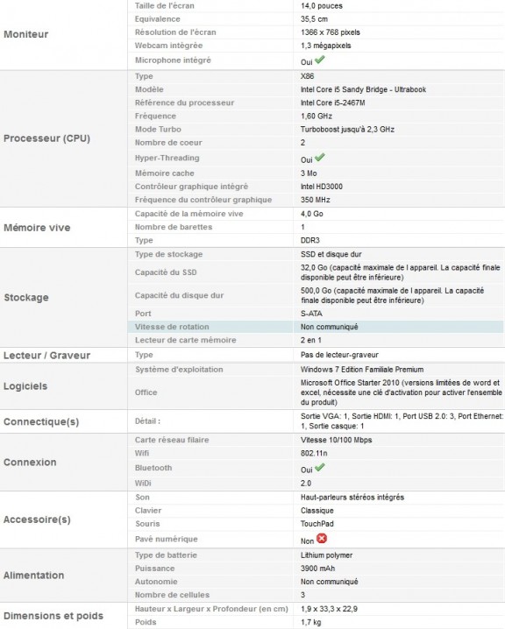
Task: Click the Lecteur / Graveur heading
Action: click(47, 356)
